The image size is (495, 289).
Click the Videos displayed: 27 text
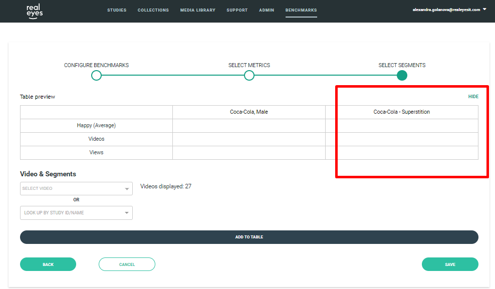tap(166, 186)
